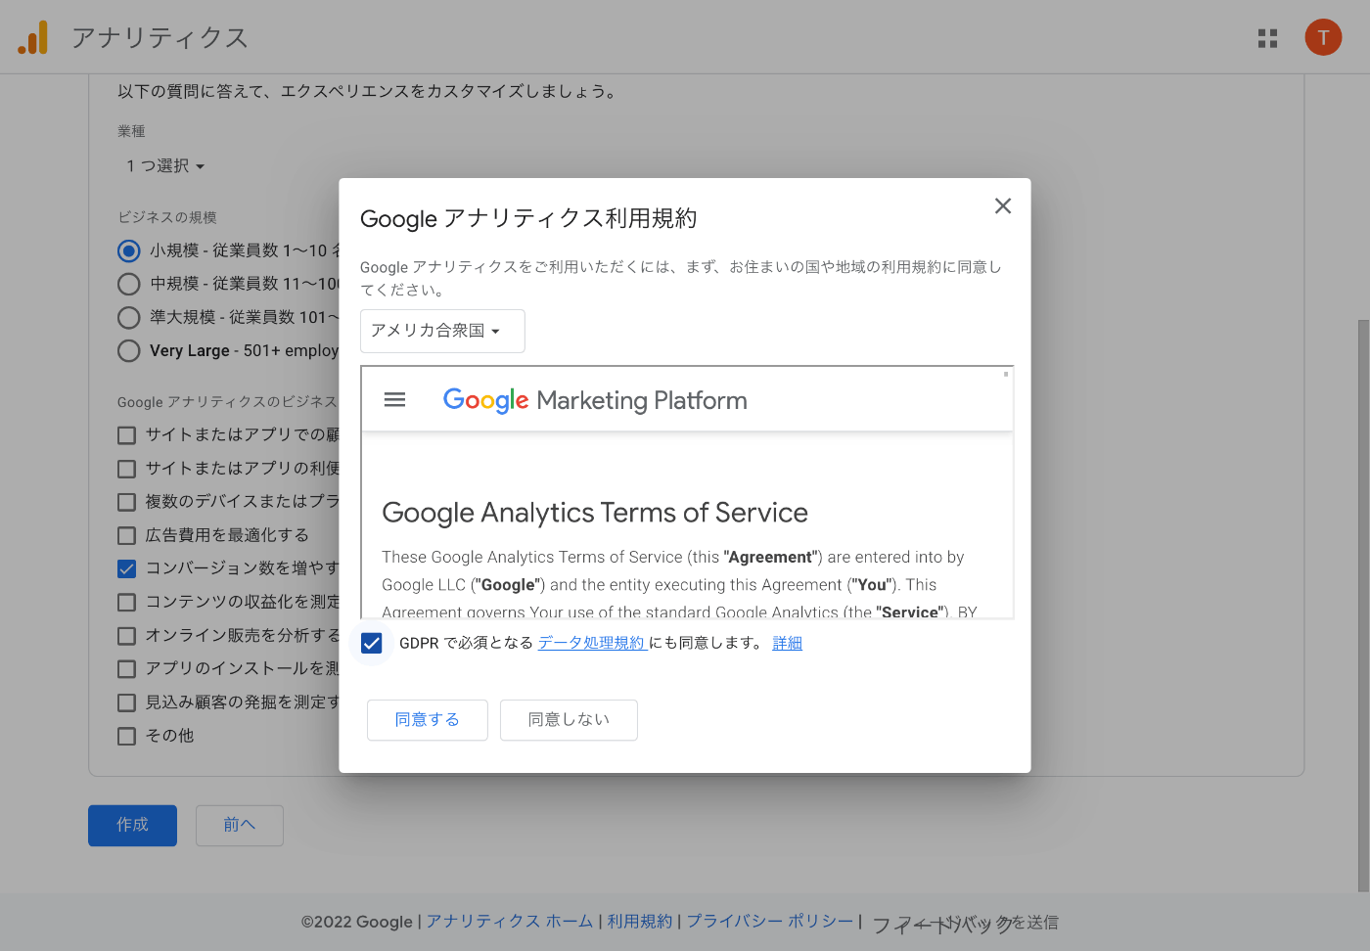
Task: Open the country dropdown アメリカ合衆国
Action: click(x=442, y=331)
